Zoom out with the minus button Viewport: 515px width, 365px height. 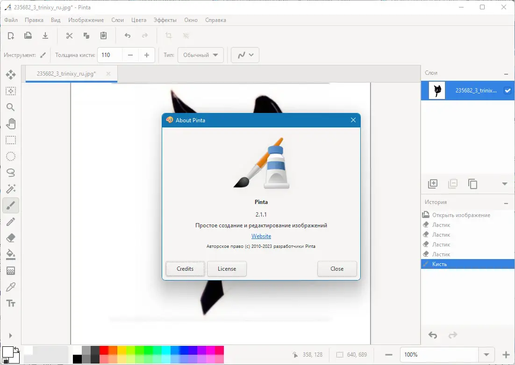click(389, 355)
